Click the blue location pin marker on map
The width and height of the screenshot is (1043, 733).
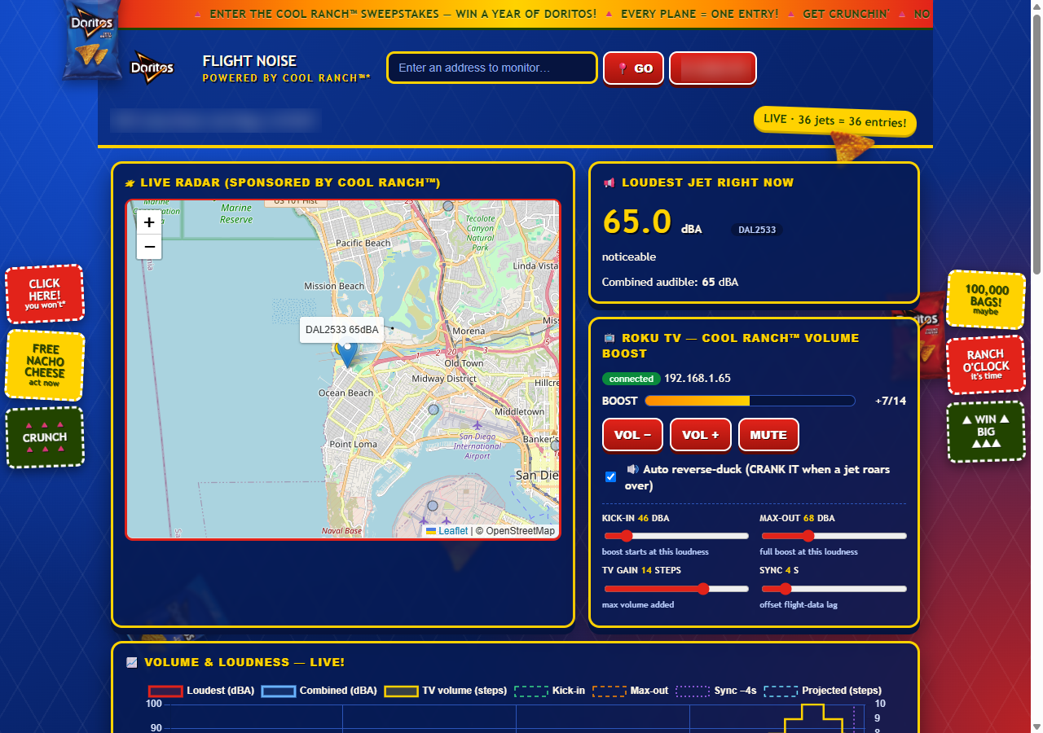347,352
